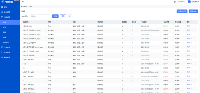Click the 基础设置 gear icon in the sidebar
This screenshot has width=200, height=93.
2,57
